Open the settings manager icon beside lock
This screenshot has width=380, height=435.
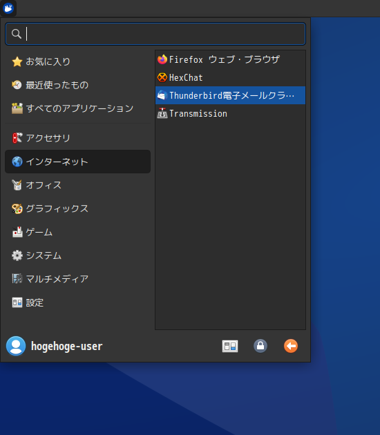pyautogui.click(x=230, y=346)
